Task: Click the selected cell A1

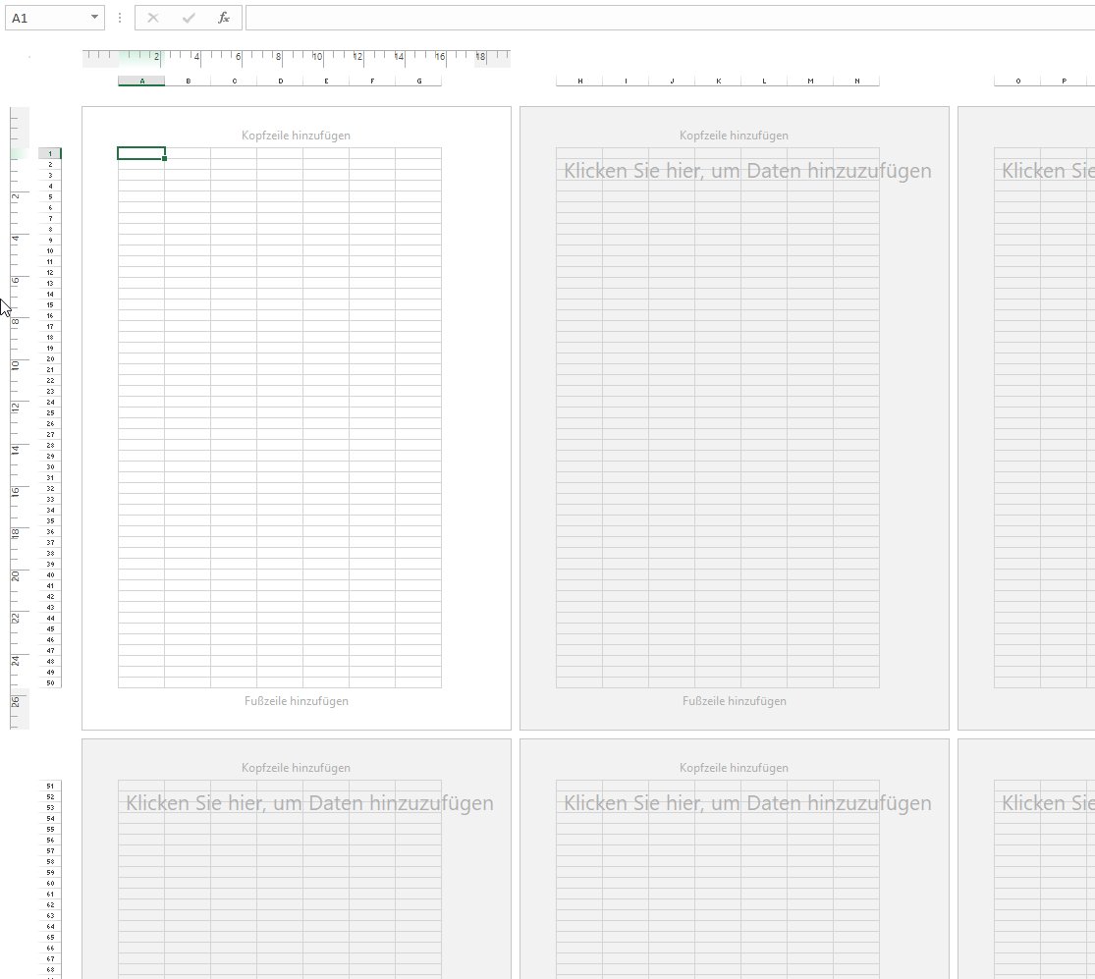Action: click(141, 153)
